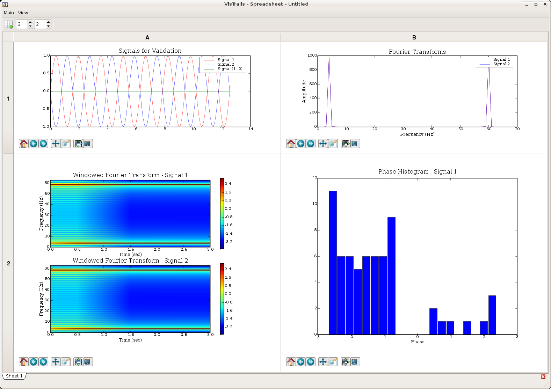This screenshot has width=551, height=389.
Task: Decrease the second spinbox value with its down arrow
Action: click(49, 27)
